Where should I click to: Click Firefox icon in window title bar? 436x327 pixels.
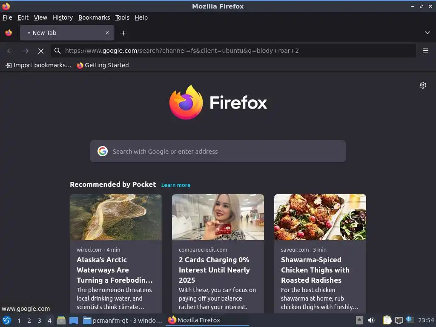pyautogui.click(x=6, y=6)
